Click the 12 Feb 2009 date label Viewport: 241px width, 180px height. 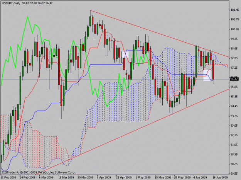[8, 178]
